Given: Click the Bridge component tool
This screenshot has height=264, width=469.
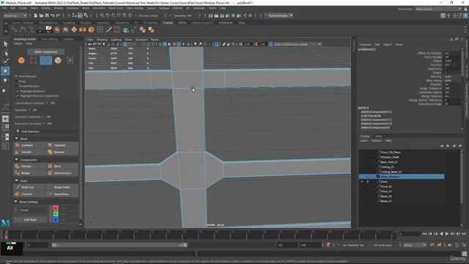Looking at the screenshot, I should (x=29, y=173).
